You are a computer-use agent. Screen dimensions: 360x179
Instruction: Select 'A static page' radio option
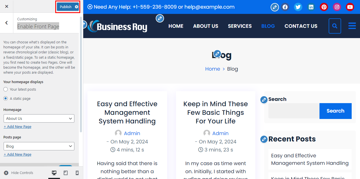coord(6,99)
